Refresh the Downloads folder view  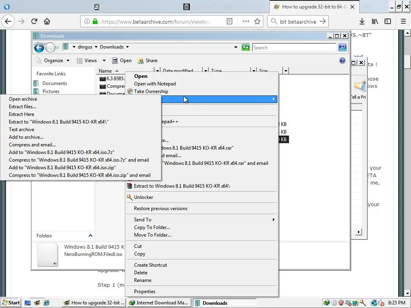tap(246, 47)
